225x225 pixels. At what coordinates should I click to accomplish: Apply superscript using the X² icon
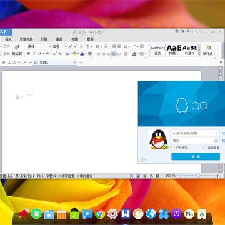coord(54,54)
